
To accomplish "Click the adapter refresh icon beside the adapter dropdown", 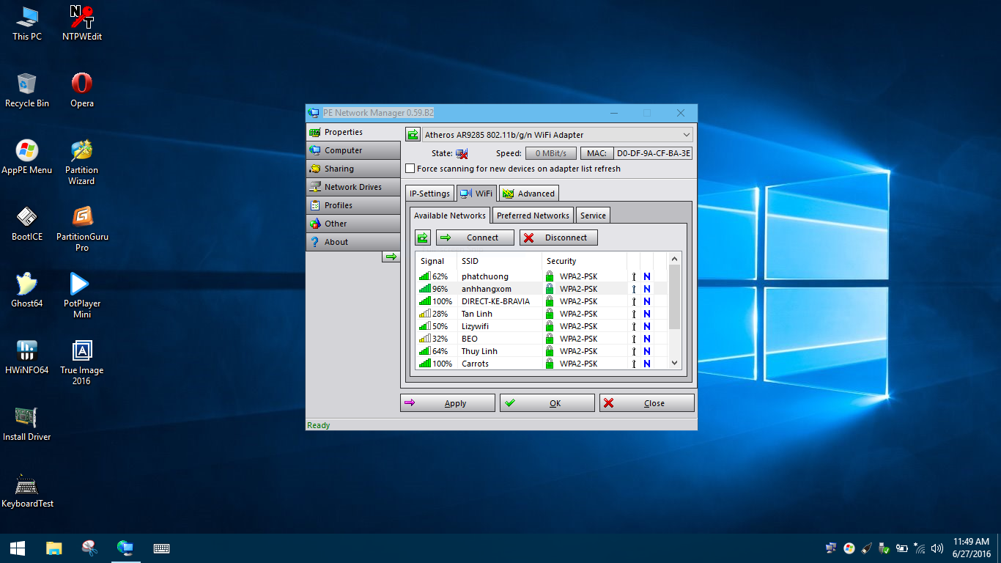I will click(x=413, y=135).
